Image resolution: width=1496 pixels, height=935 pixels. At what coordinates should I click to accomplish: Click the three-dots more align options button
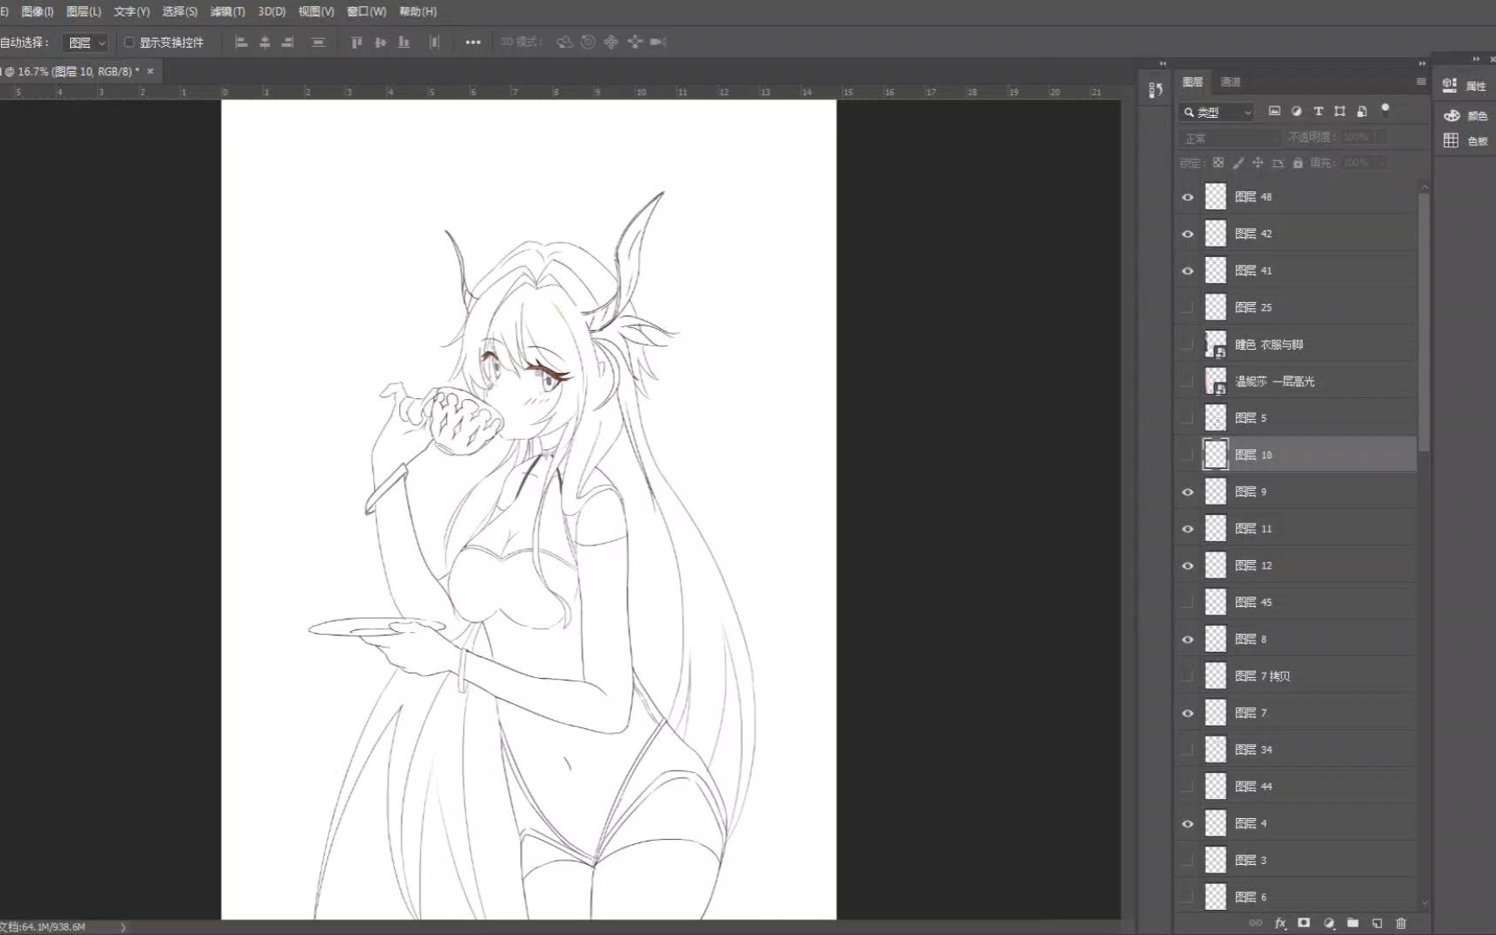[x=473, y=42]
